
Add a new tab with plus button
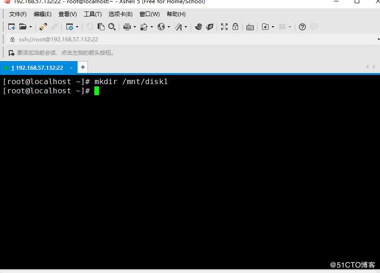pos(83,67)
